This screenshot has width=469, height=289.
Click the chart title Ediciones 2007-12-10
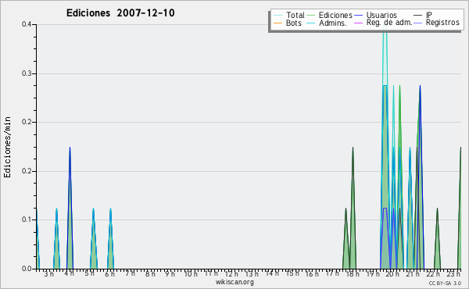[120, 13]
